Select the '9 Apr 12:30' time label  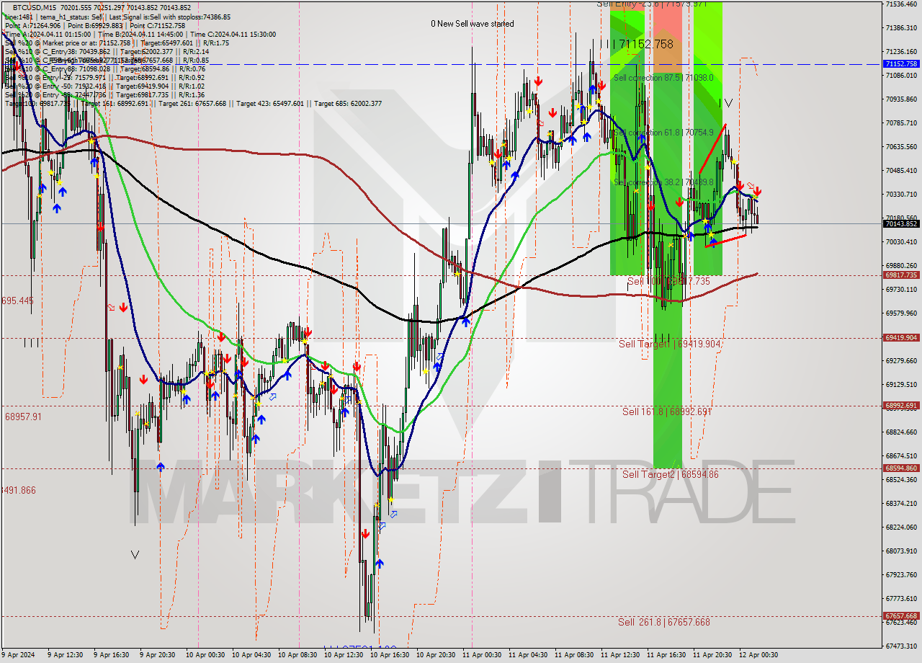[67, 655]
